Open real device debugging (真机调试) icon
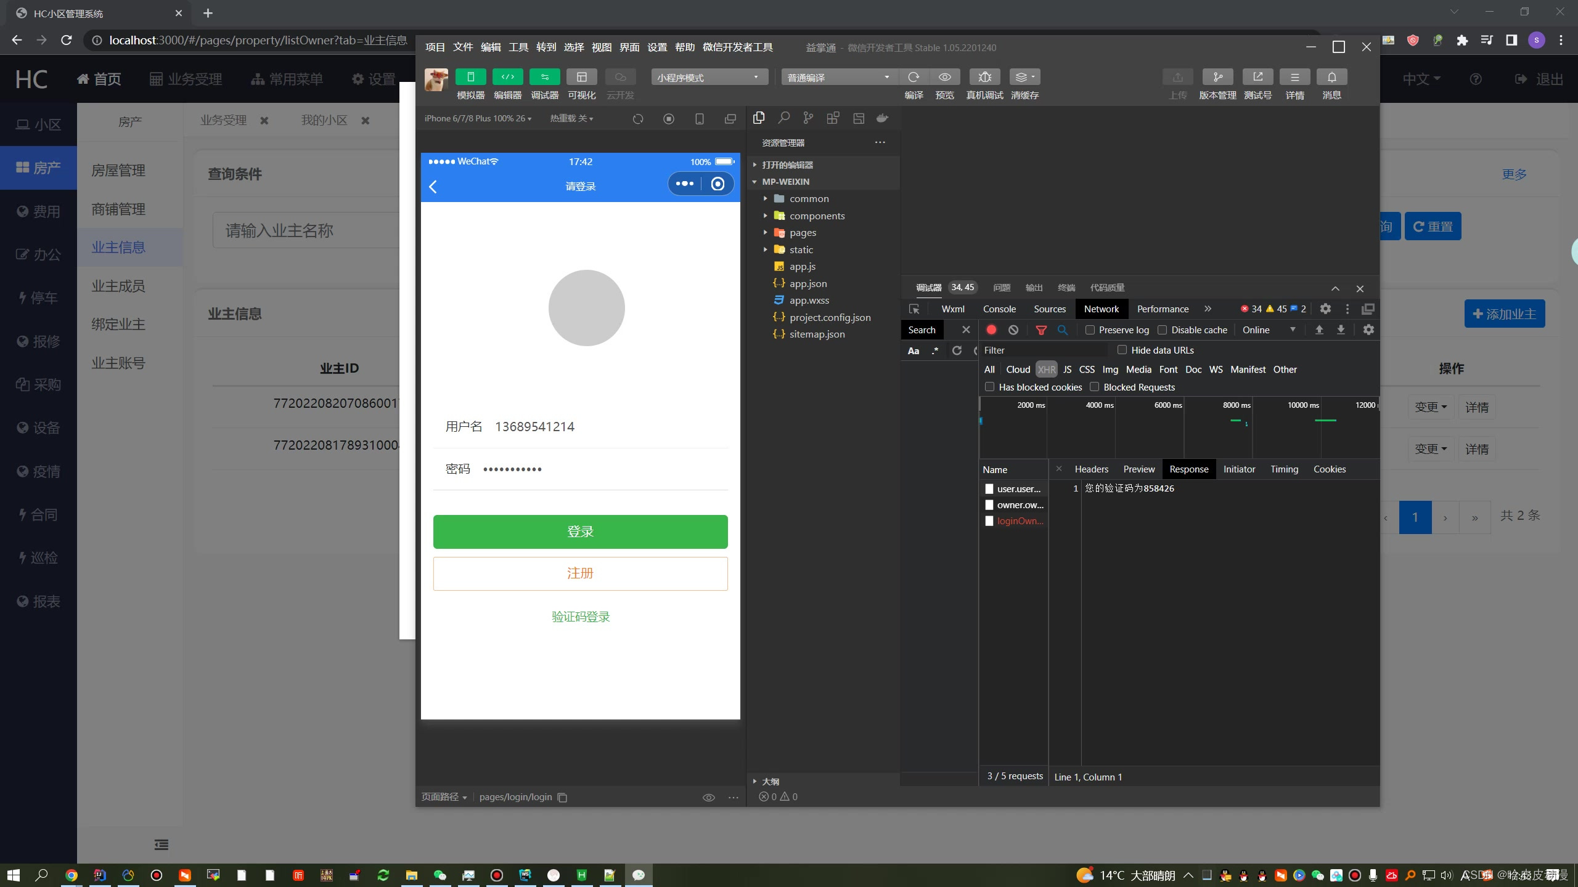This screenshot has width=1578, height=887. [984, 77]
